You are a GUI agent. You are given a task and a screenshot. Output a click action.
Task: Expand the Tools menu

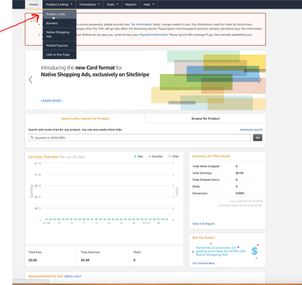click(113, 4)
